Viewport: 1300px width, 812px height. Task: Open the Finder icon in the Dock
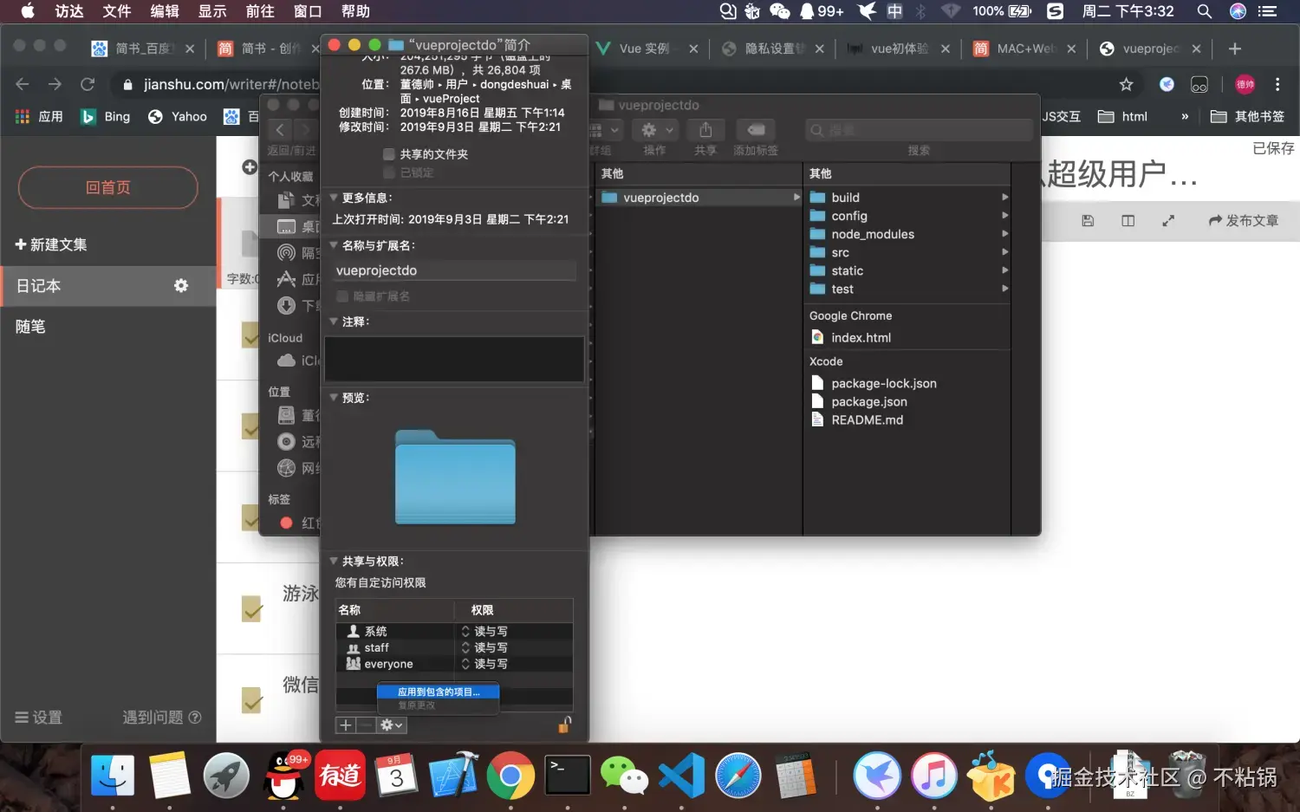[113, 776]
